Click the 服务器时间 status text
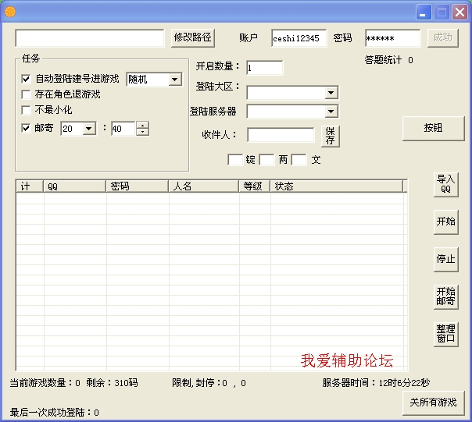Viewport: 472px width, 422px height. click(x=376, y=383)
